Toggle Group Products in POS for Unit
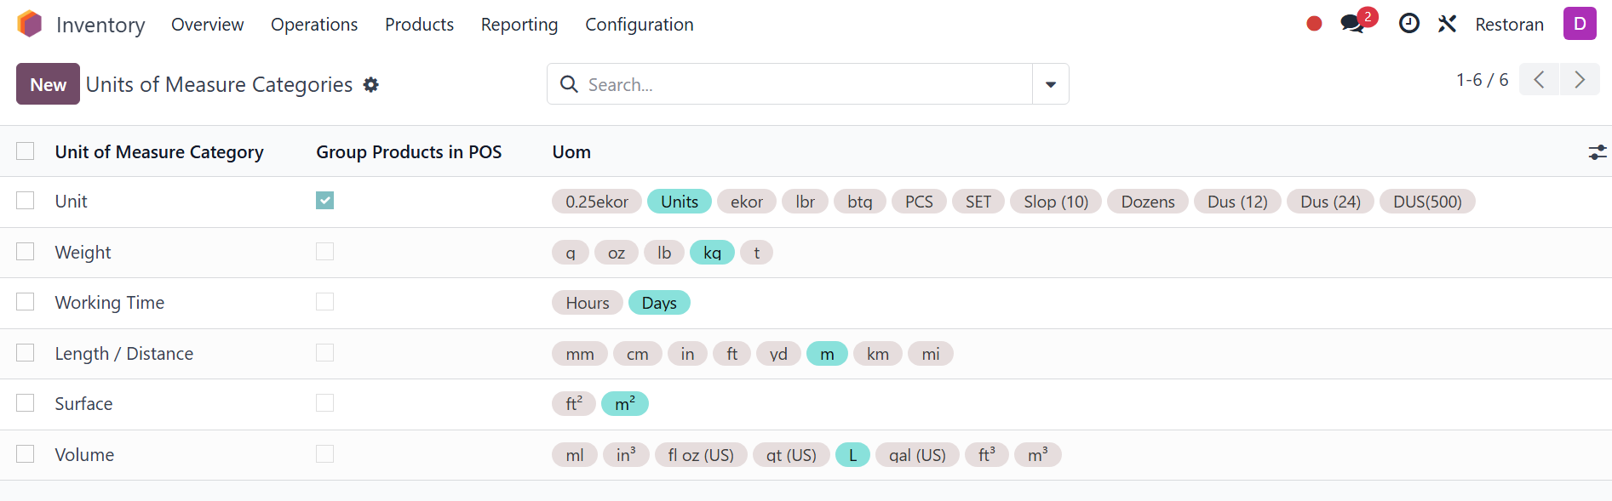Image resolution: width=1612 pixels, height=501 pixels. click(x=324, y=201)
